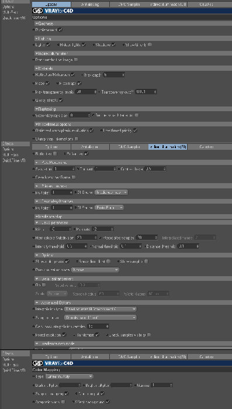This screenshot has height=409, width=232.
Task: Click the Secondary rays bias field
Action: coord(80,115)
